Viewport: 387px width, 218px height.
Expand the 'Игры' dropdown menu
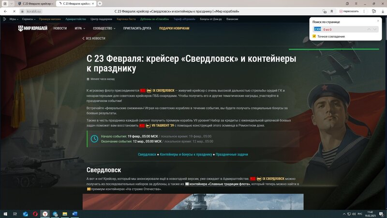click(x=14, y=19)
